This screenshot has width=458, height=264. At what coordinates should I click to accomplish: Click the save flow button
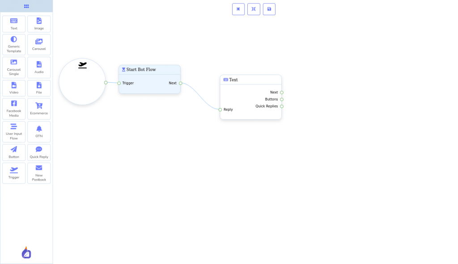[x=269, y=9]
